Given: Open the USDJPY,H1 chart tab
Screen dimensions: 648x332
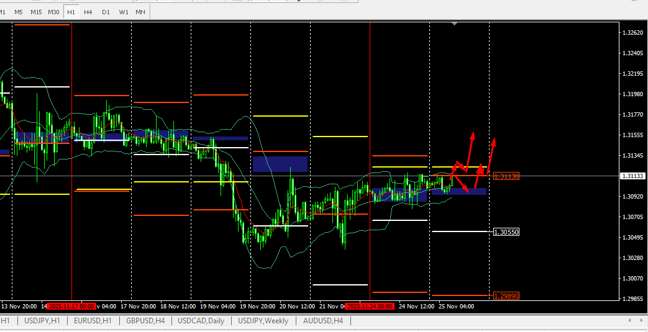Looking at the screenshot, I should 43,320.
